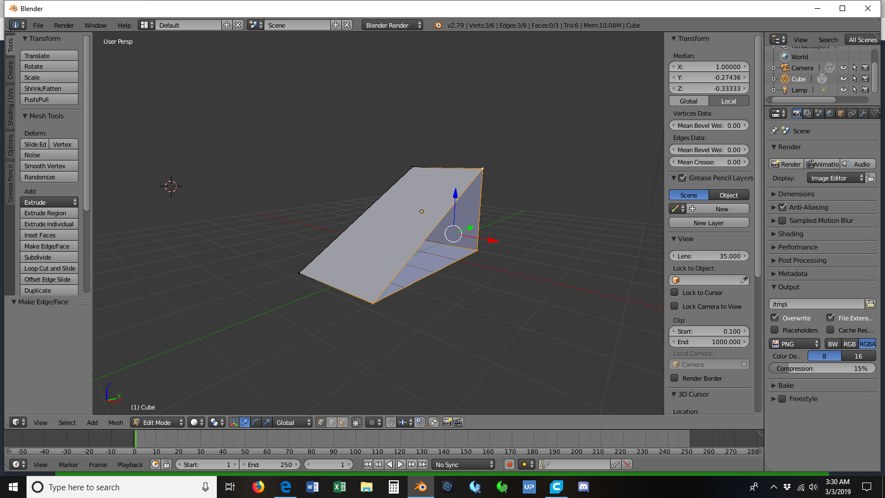Open Discord from the taskbar
This screenshot has width=885, height=498.
click(x=583, y=487)
